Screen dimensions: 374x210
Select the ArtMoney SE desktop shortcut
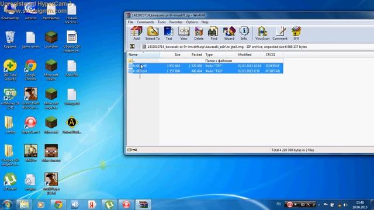[10, 99]
